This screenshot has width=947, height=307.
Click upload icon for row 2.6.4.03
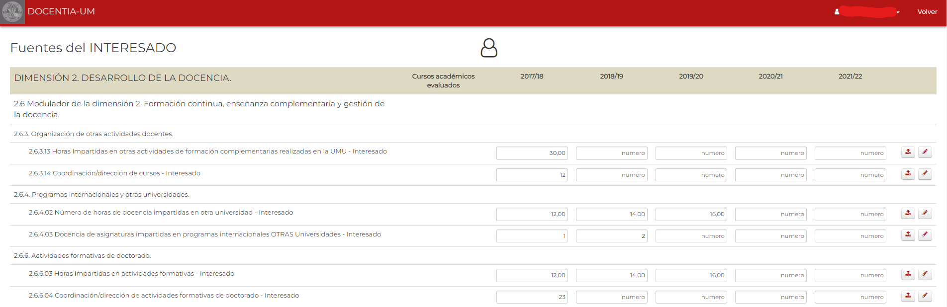[x=908, y=235]
